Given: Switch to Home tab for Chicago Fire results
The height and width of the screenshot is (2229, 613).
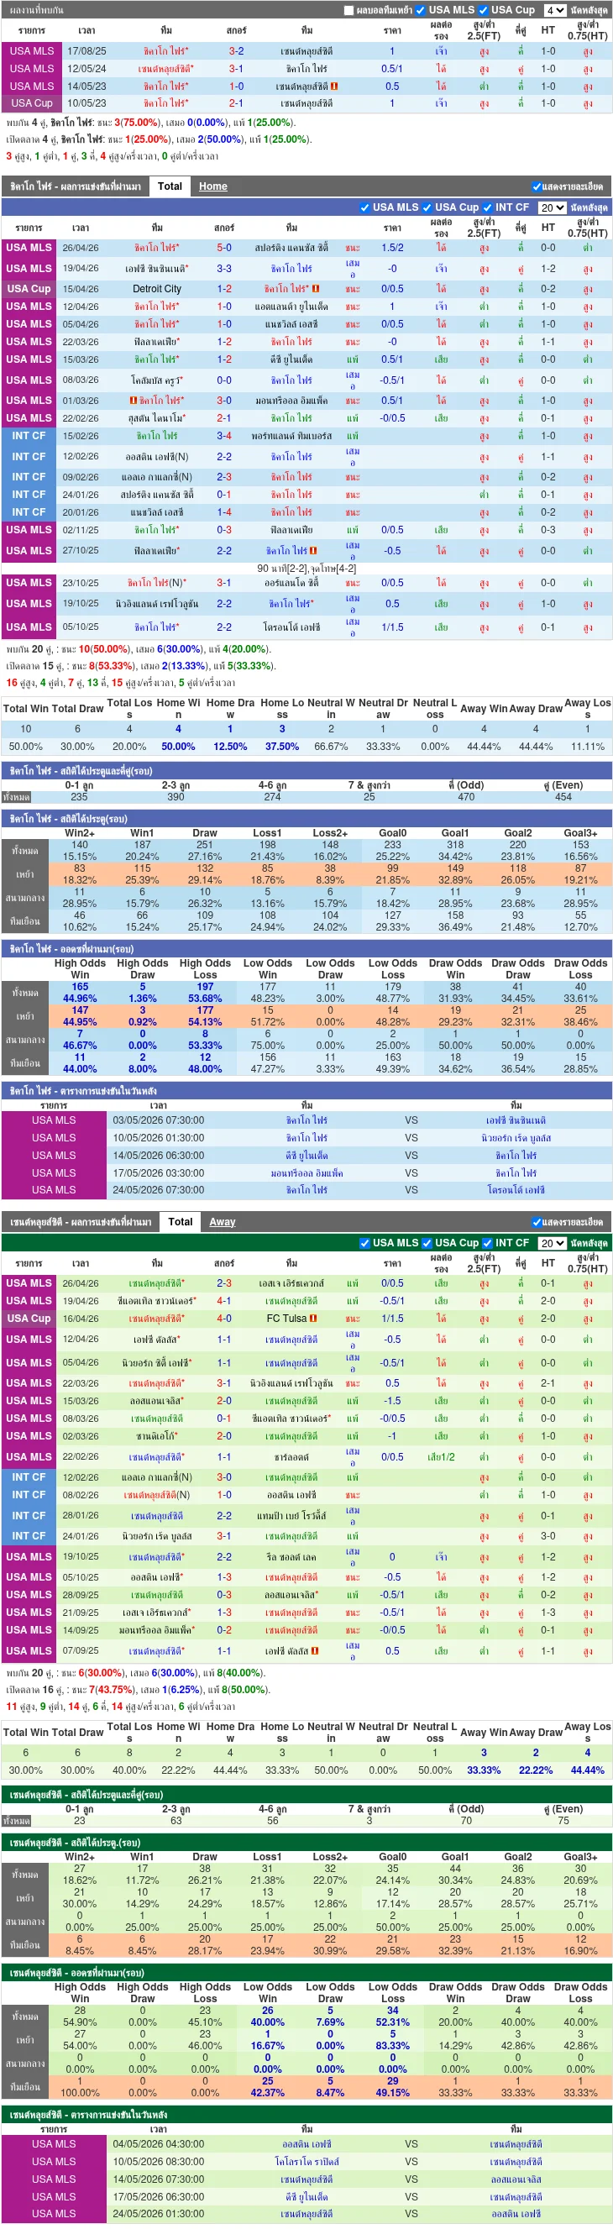Looking at the screenshot, I should point(212,186).
